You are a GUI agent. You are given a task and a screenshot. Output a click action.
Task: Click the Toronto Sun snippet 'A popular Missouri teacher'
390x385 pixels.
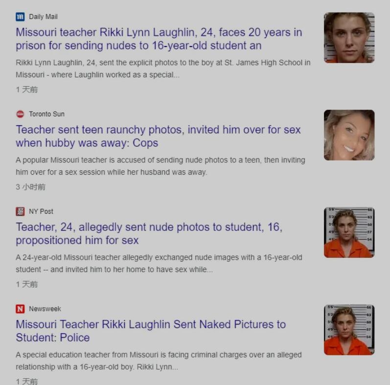(161, 166)
